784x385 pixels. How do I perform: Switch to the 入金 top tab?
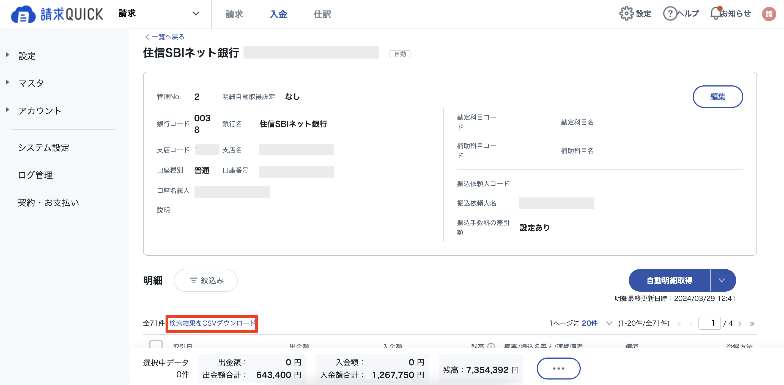coord(278,14)
